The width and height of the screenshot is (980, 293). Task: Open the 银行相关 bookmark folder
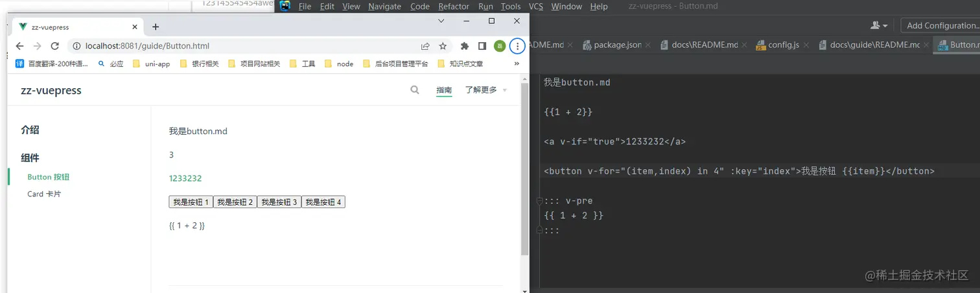pos(199,64)
